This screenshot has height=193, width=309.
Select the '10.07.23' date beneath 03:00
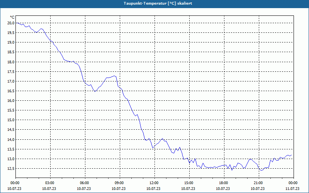[49, 188]
